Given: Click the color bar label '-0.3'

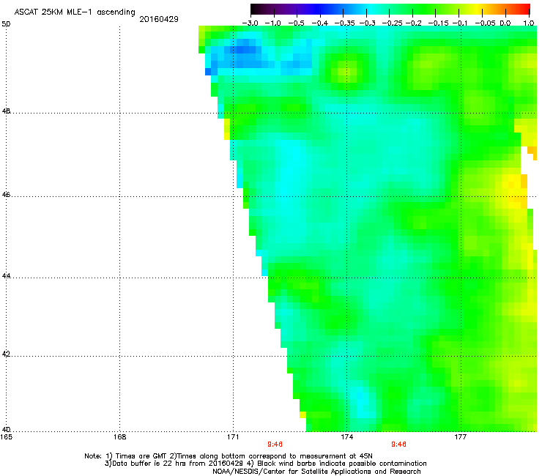Looking at the screenshot, I should [x=367, y=23].
